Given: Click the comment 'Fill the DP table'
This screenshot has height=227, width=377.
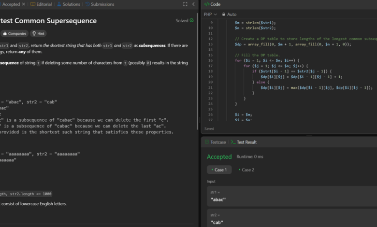Looking at the screenshot, I should pos(257,55).
